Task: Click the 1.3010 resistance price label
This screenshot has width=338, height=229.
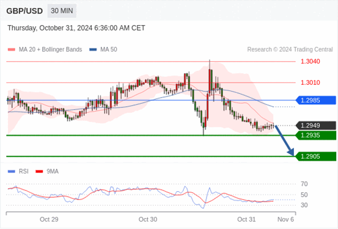Action: coord(310,82)
